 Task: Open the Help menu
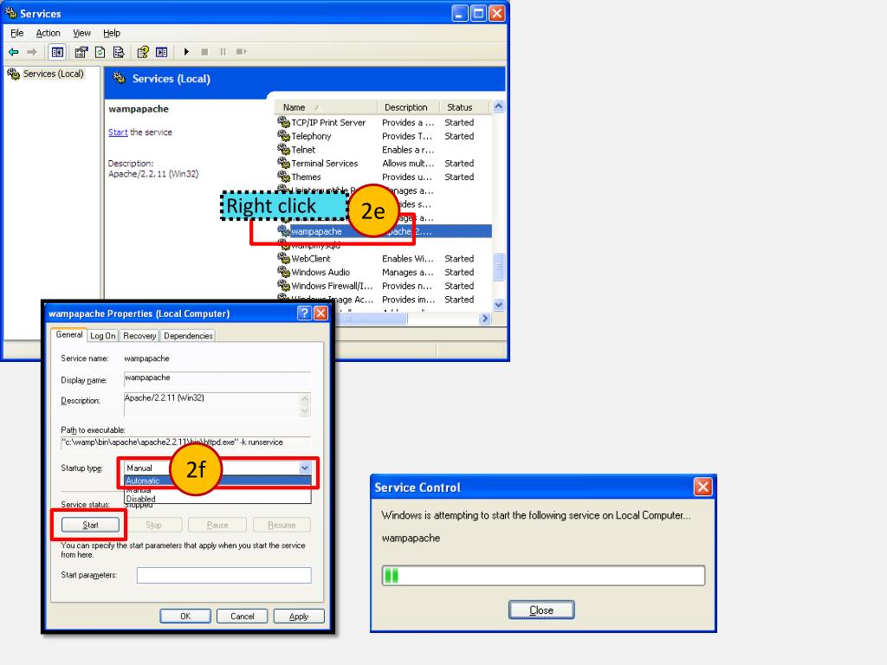[112, 33]
